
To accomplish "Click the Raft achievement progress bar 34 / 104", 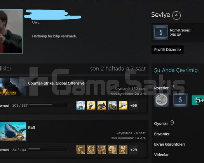I will pyautogui.click(x=47, y=149).
